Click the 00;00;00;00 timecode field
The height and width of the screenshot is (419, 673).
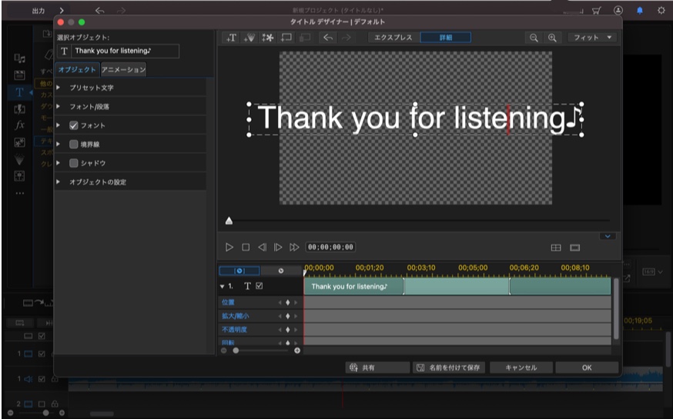click(330, 248)
